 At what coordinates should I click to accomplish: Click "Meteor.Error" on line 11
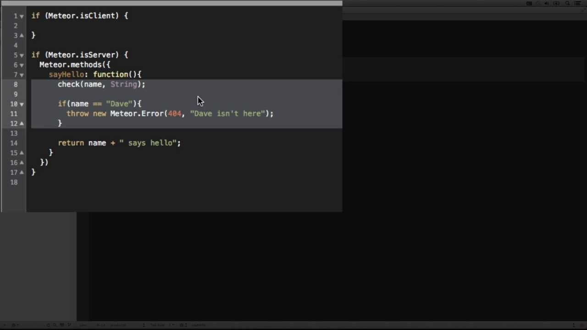pyautogui.click(x=136, y=113)
